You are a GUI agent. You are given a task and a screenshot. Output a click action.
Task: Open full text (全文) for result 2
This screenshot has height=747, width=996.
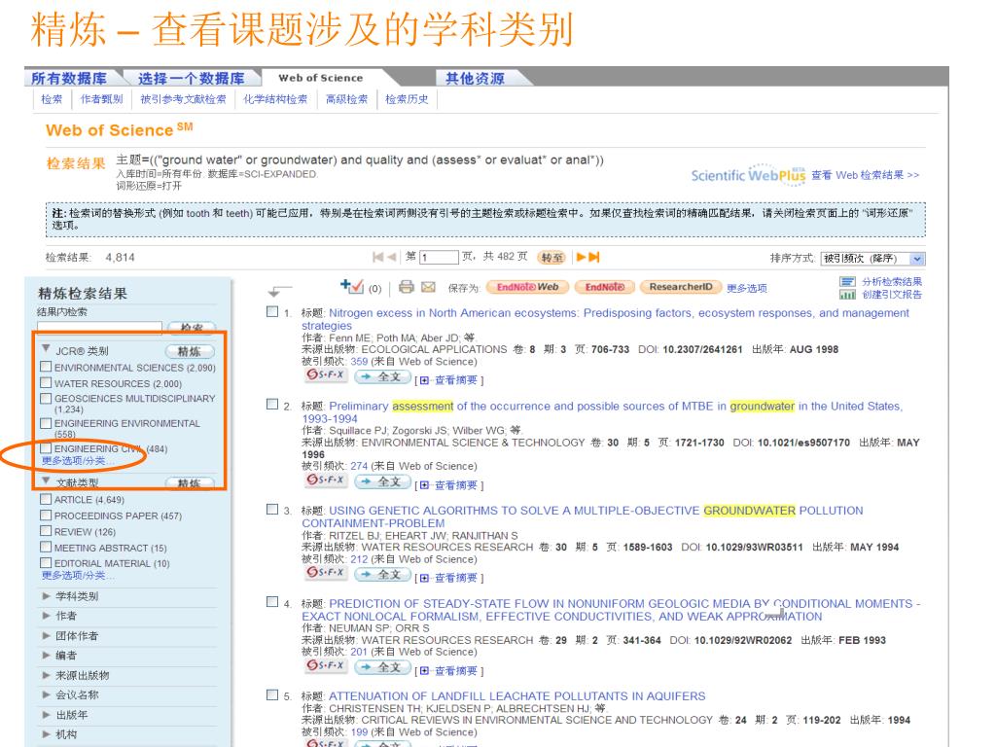(381, 481)
